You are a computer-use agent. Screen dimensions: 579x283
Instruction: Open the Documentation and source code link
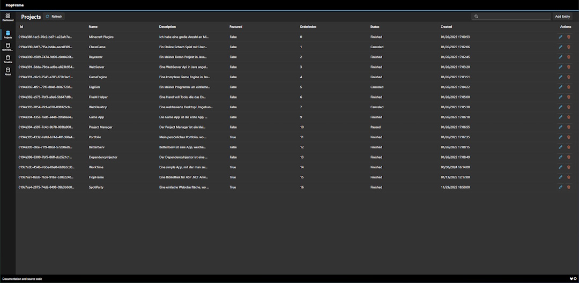click(x=22, y=279)
